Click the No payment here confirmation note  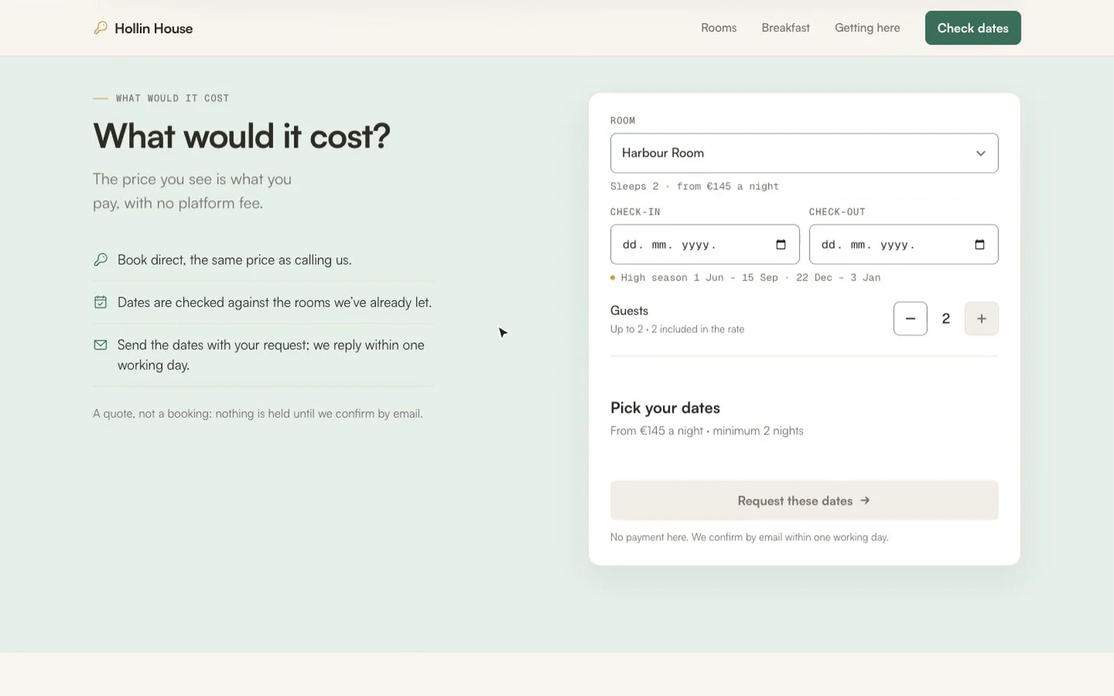(x=749, y=537)
